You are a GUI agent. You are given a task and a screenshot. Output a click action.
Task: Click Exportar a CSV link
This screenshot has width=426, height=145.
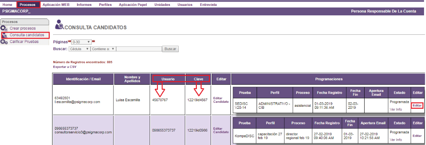[x=65, y=67]
